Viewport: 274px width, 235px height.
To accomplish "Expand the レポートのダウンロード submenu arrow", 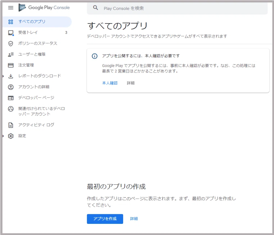I will 3,76.
